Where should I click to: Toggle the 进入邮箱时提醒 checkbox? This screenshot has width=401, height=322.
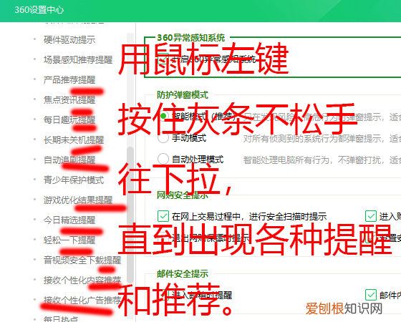click(x=163, y=295)
